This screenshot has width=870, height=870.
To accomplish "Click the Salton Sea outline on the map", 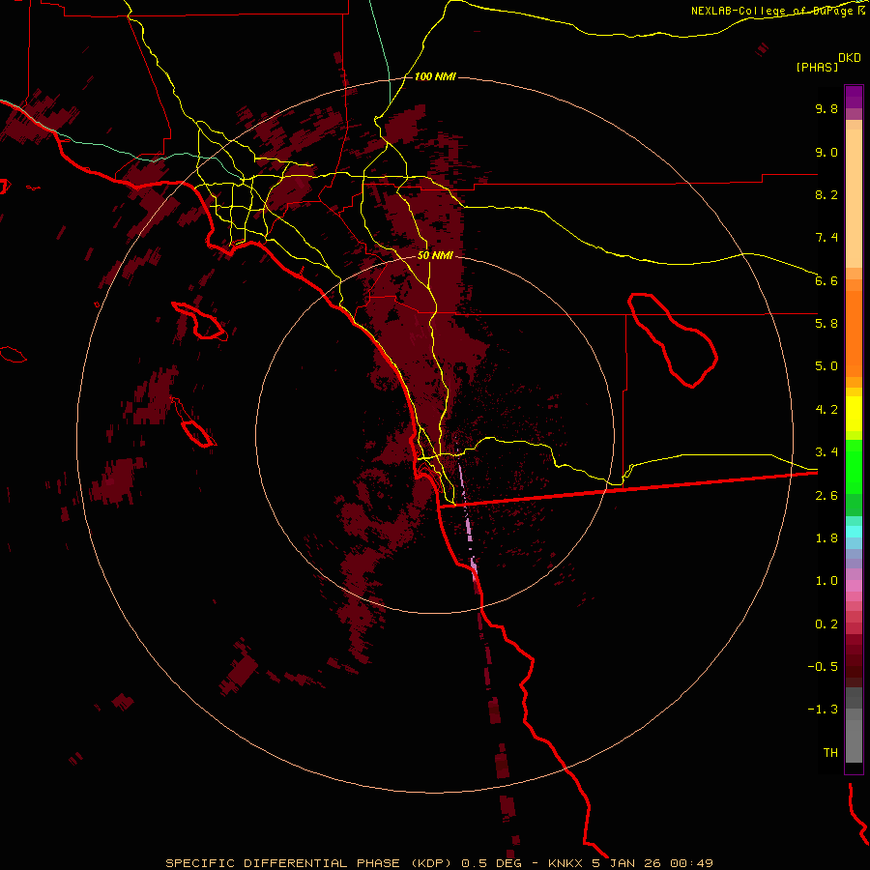I will [x=673, y=340].
